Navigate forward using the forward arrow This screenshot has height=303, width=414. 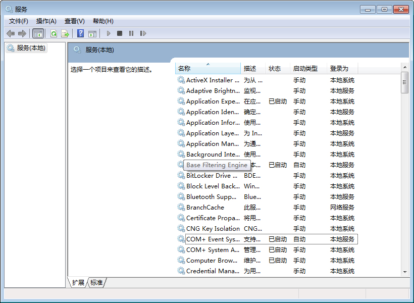coord(22,33)
